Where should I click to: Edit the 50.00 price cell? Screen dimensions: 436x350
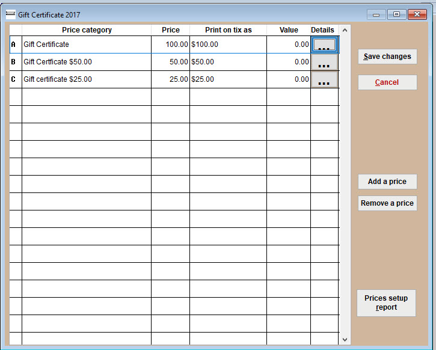pos(170,62)
